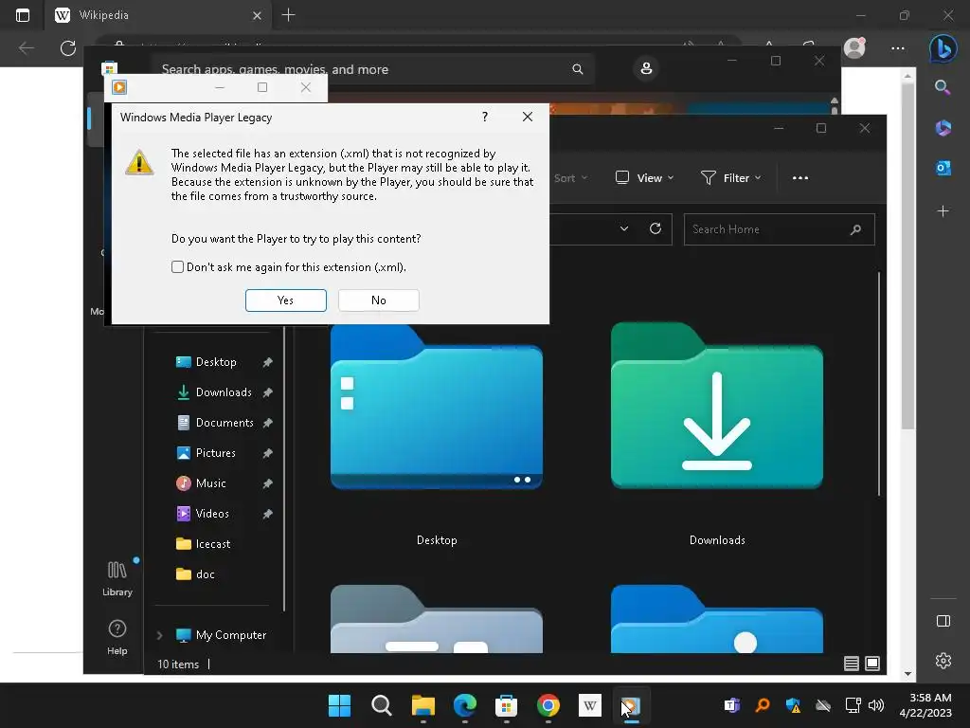Select Icecast folder in navigation pane

pyautogui.click(x=212, y=544)
